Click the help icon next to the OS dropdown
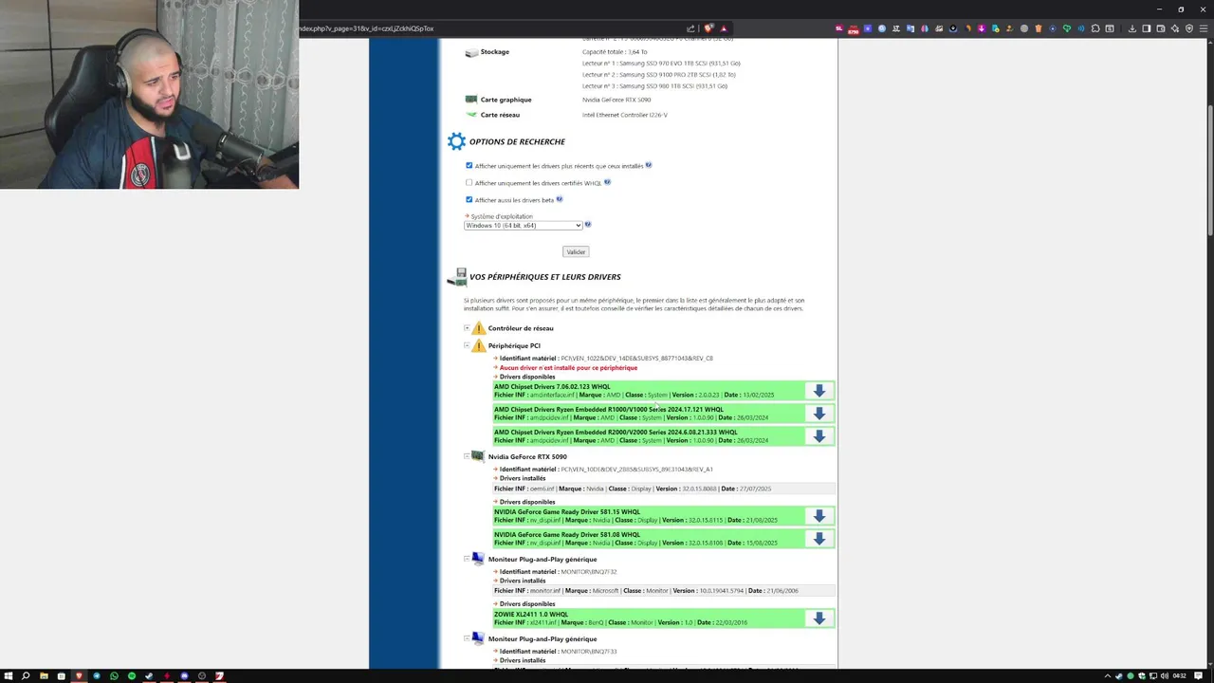Screen dimensions: 1214x683 [x=588, y=225]
